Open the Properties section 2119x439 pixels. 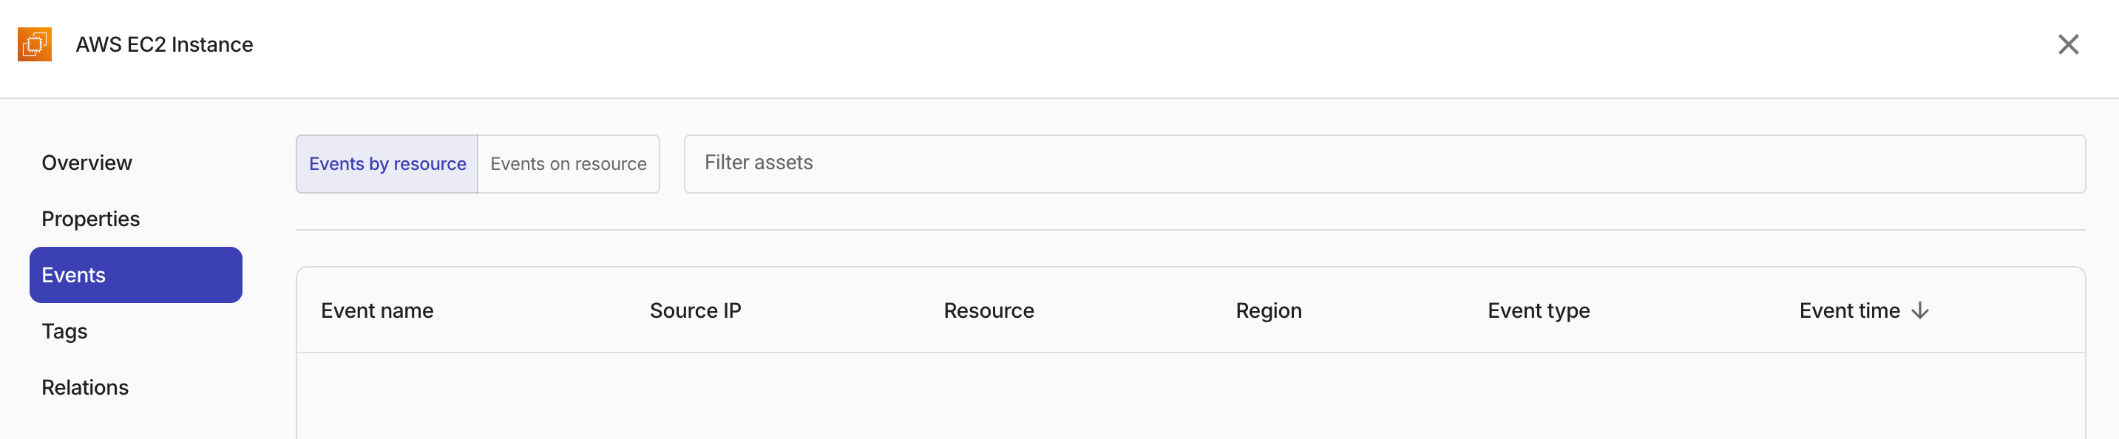coord(90,219)
